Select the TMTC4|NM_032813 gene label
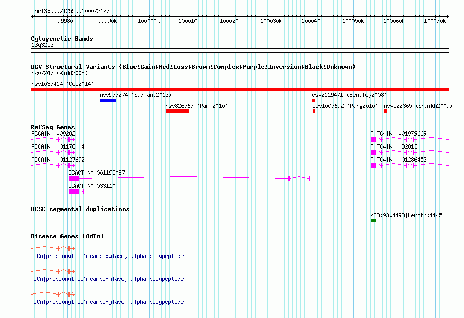 (394, 146)
